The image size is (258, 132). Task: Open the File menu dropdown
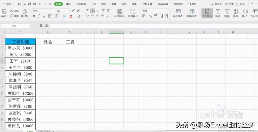tap(8, 4)
